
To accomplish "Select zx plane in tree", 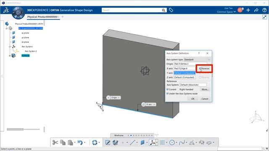I will click(x=25, y=42).
